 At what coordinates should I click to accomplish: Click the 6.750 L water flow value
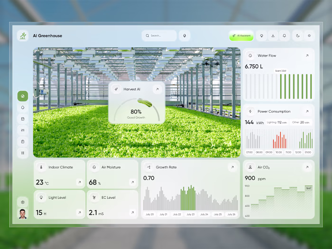[x=254, y=66]
